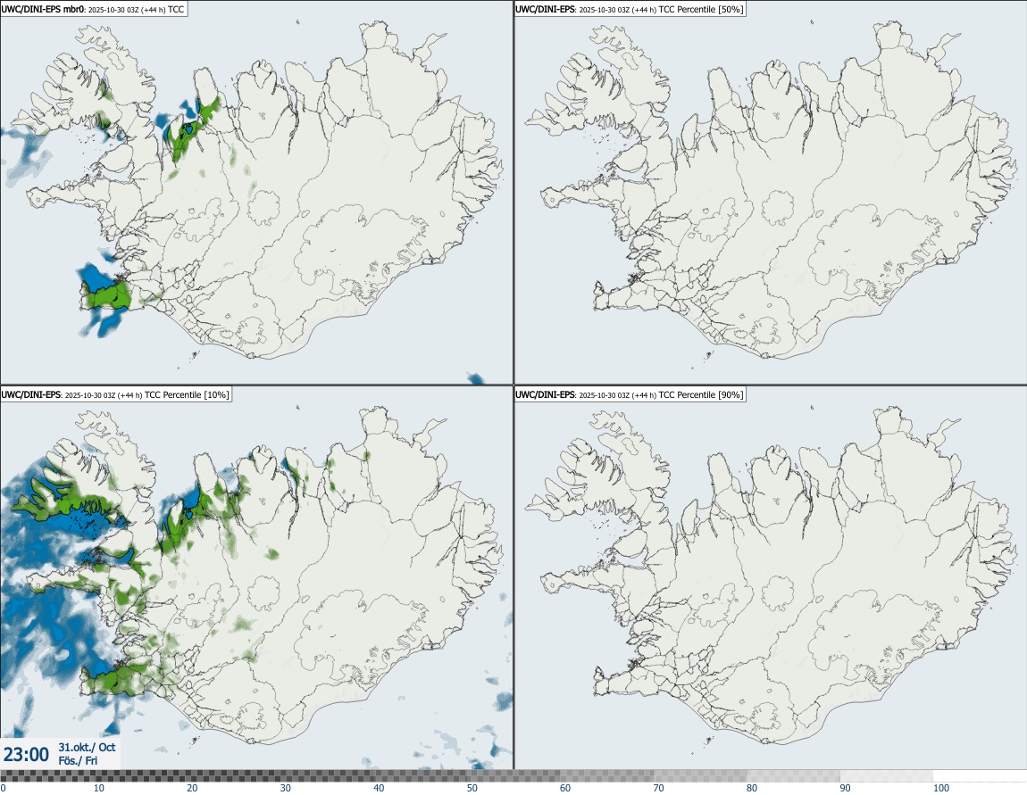Click the 40 value on color scale
Image resolution: width=1027 pixels, height=795 pixels.
tap(379, 788)
